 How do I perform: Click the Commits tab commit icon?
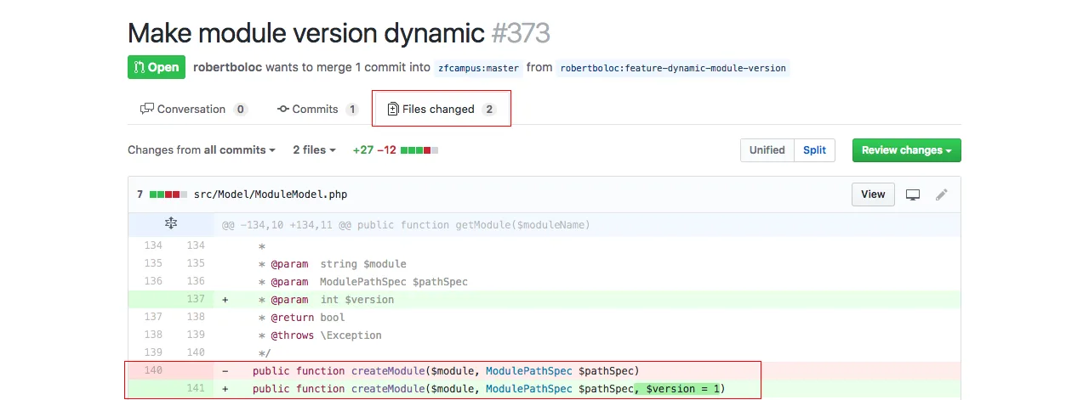[x=283, y=109]
